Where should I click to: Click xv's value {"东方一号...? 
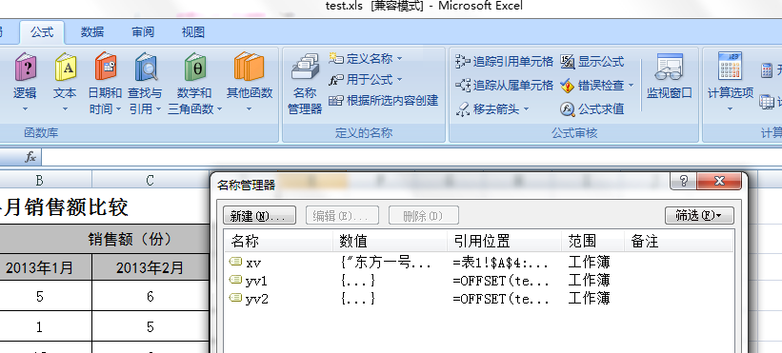[x=386, y=262]
